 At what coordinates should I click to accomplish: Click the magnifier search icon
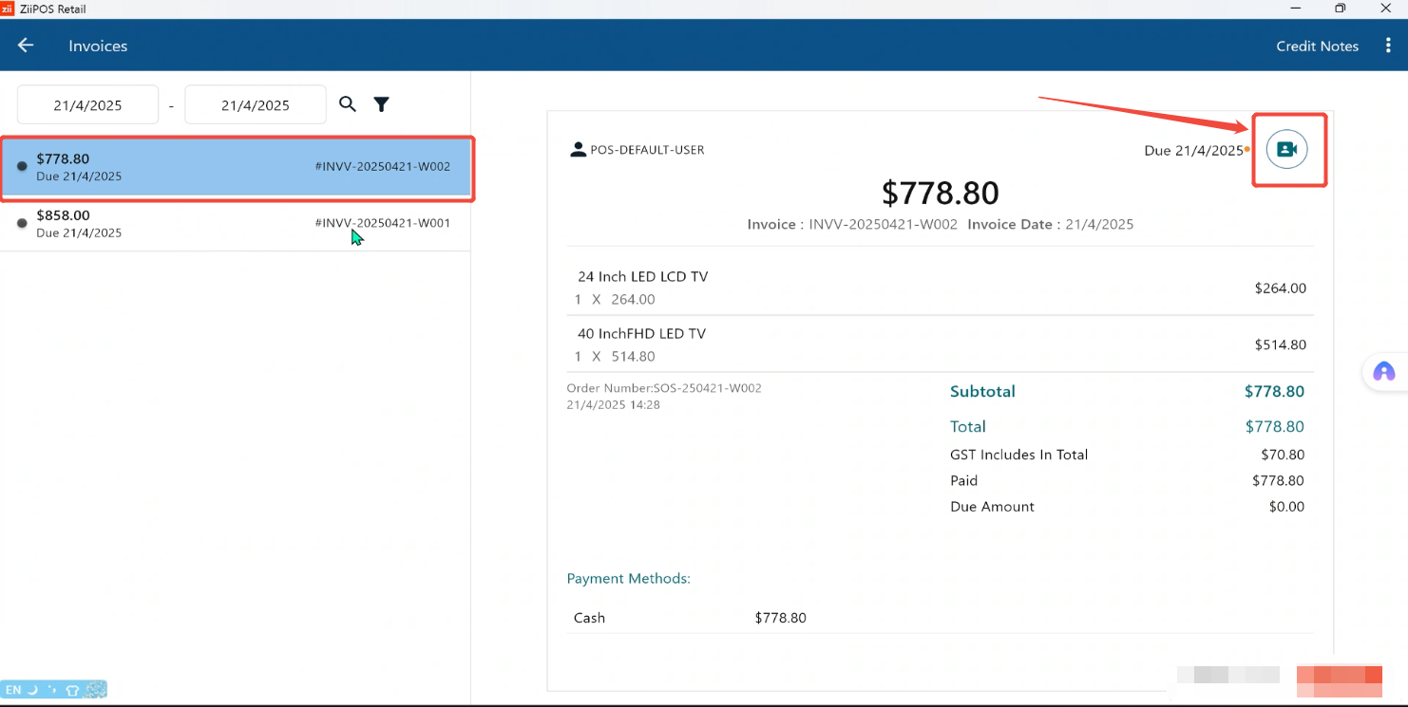tap(348, 104)
